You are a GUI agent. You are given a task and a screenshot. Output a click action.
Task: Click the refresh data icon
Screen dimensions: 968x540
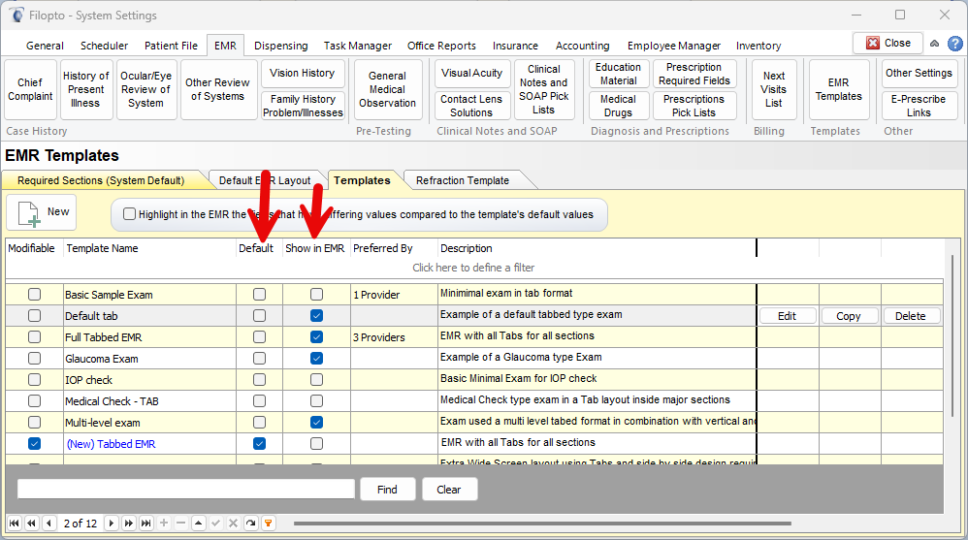(250, 524)
